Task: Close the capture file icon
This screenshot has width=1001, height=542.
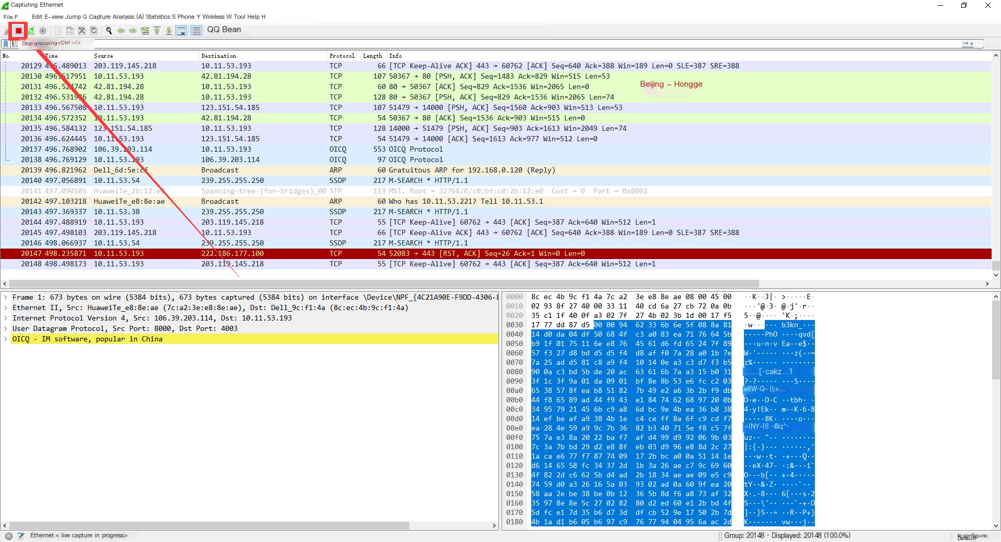Action: [x=82, y=31]
